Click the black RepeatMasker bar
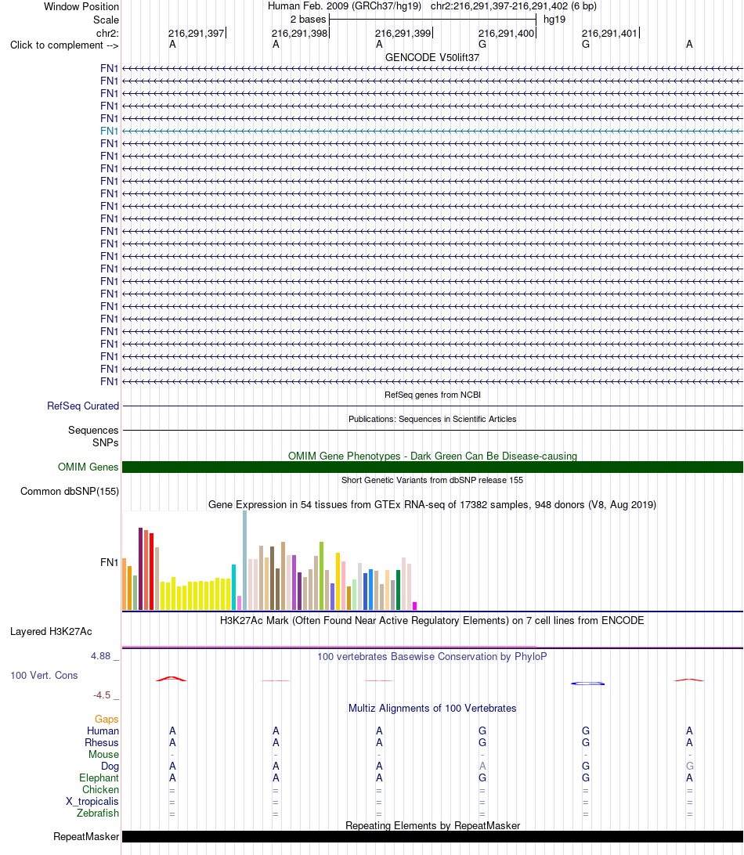This screenshot has width=744, height=855. click(432, 836)
